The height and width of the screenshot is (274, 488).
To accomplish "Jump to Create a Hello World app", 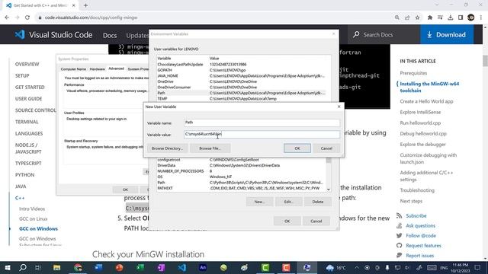I will coord(426,101).
